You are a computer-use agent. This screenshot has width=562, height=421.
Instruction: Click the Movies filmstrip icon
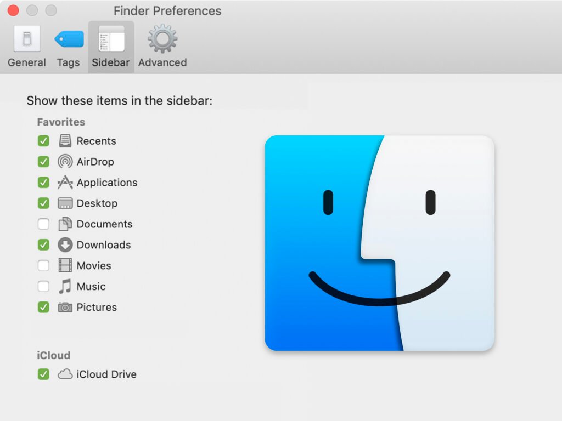(65, 265)
